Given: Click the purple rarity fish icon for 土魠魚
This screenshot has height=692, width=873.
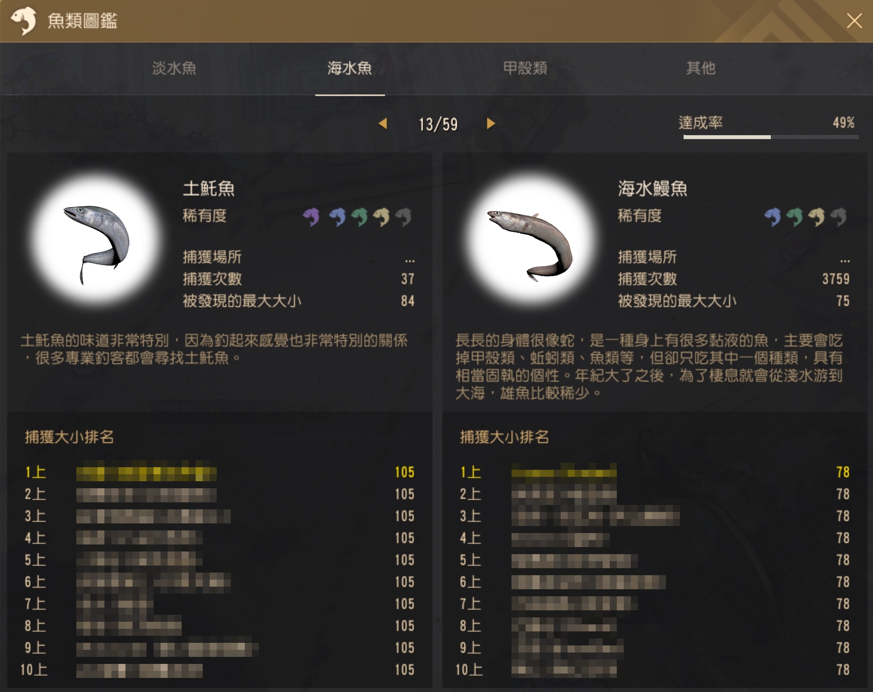Looking at the screenshot, I should [x=311, y=216].
